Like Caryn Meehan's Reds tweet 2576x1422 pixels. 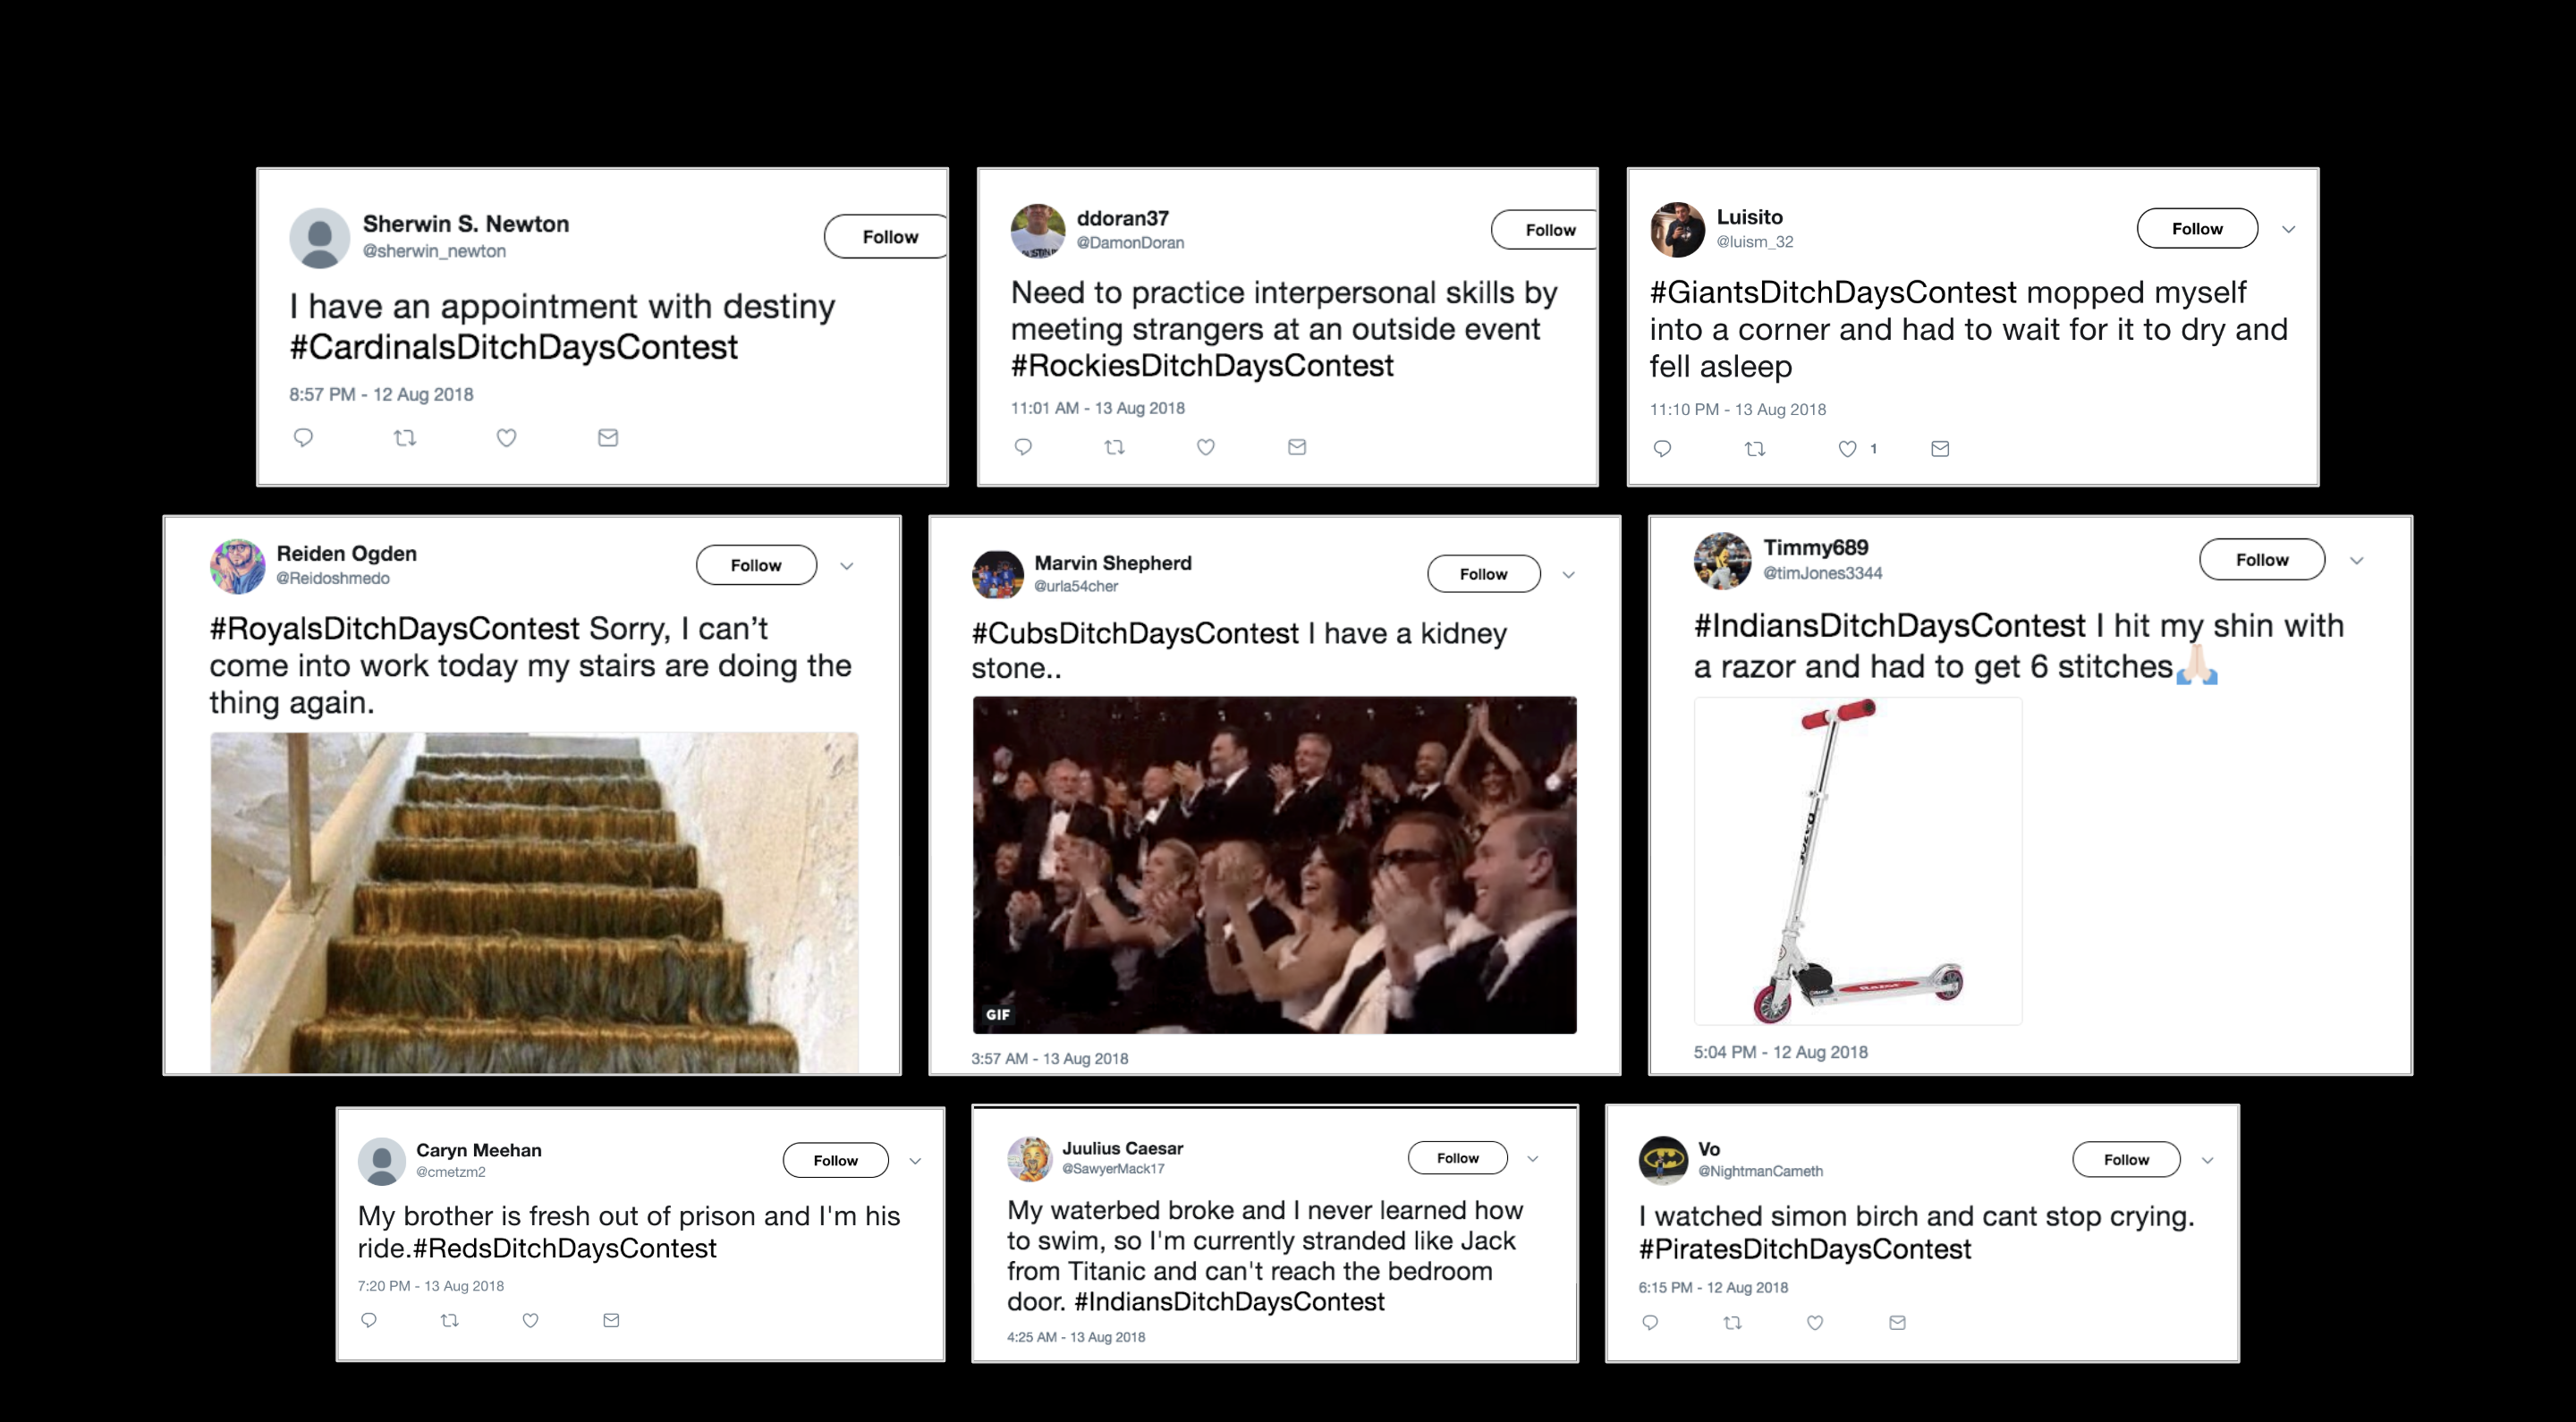pyautogui.click(x=531, y=1320)
